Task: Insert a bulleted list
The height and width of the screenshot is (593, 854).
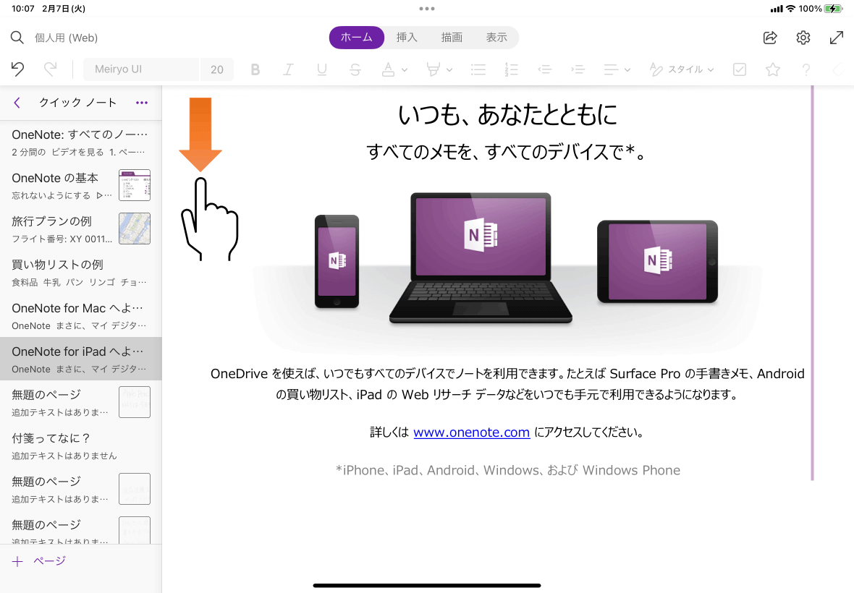Action: click(478, 69)
